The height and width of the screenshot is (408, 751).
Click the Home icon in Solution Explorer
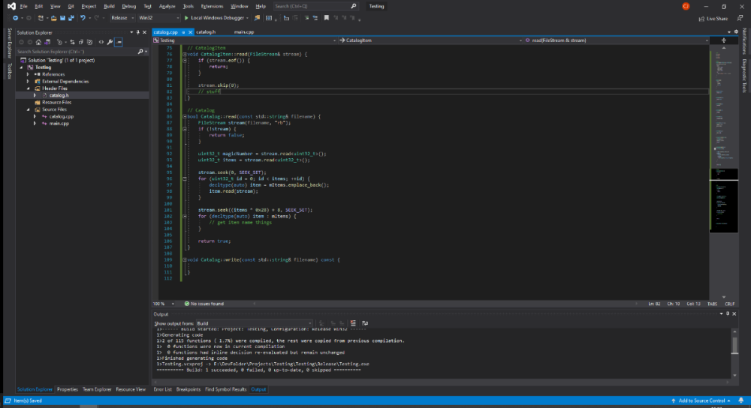click(38, 42)
